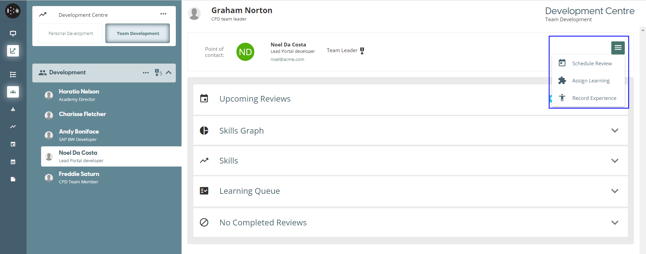
Task: Collapse the Development team list
Action: point(169,73)
